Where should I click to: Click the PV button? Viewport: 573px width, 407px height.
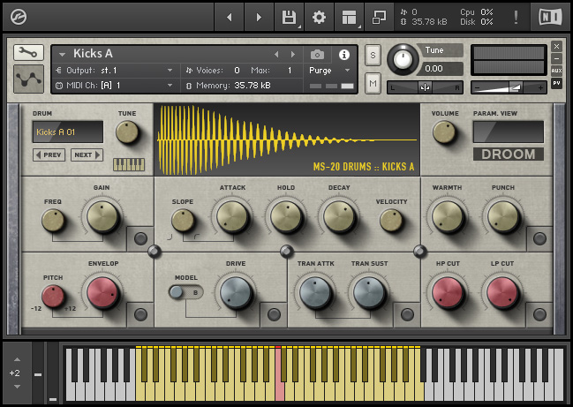(x=556, y=83)
